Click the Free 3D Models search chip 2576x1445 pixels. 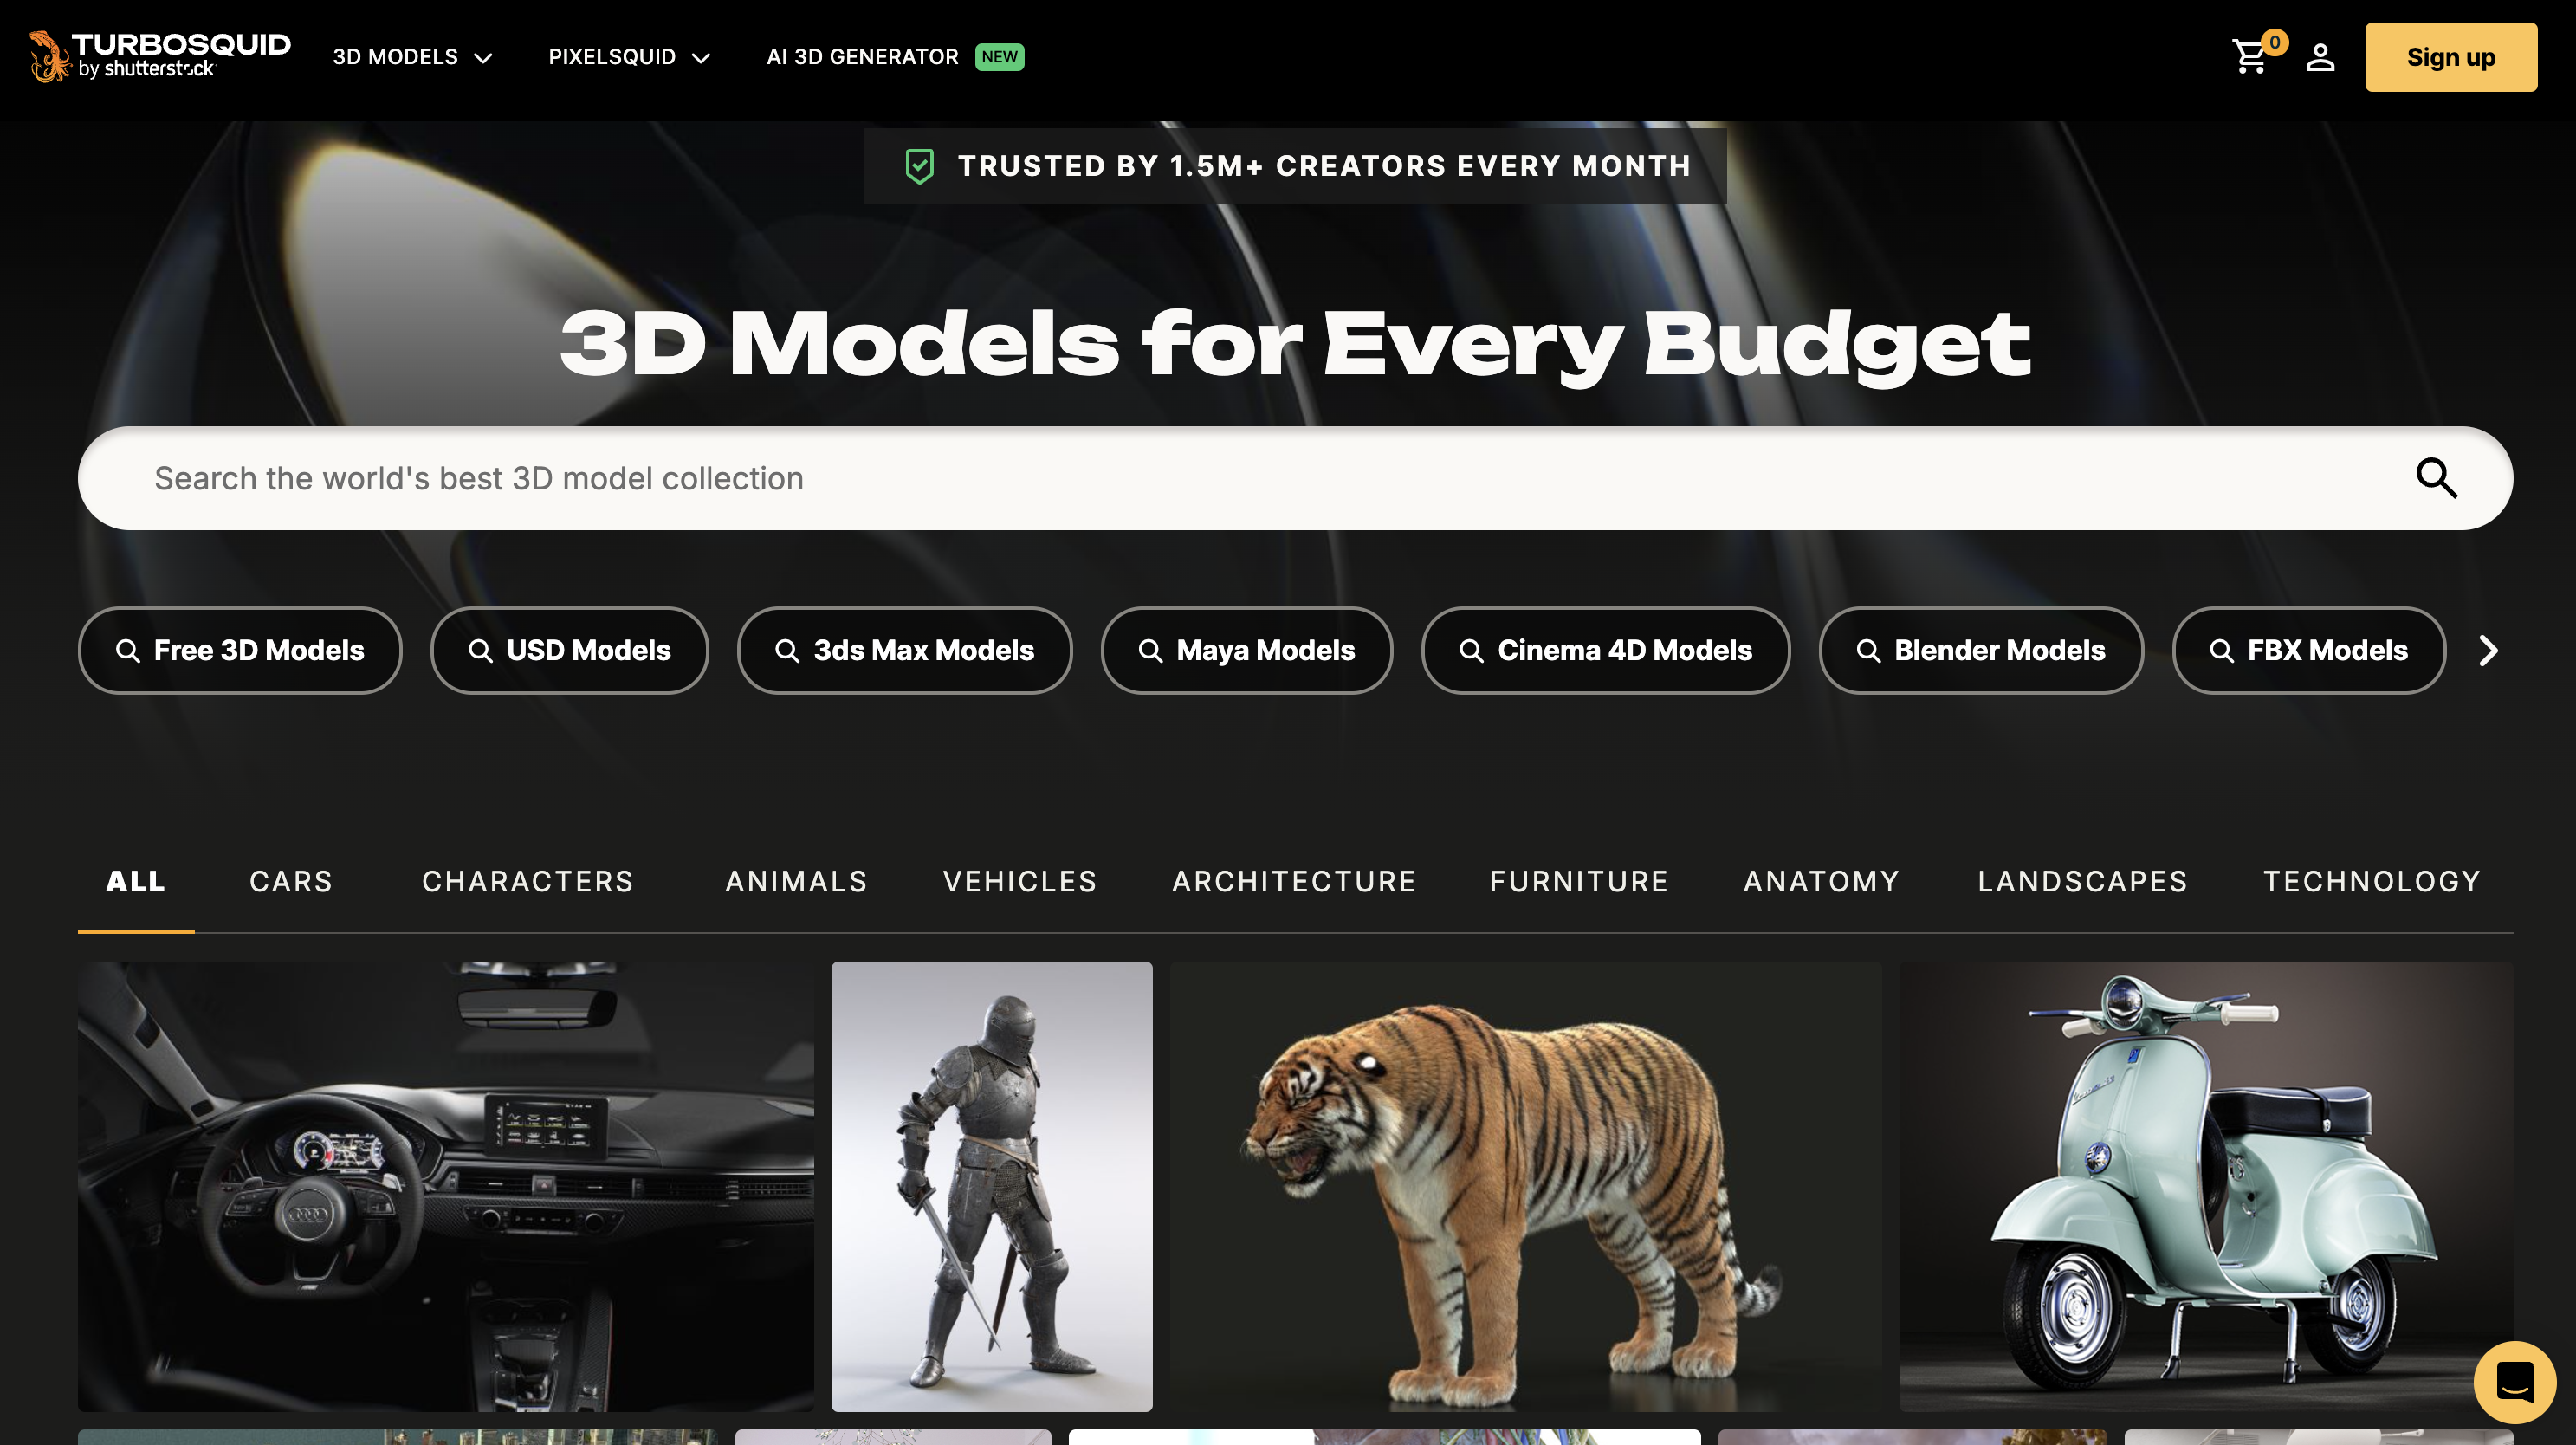(x=240, y=651)
